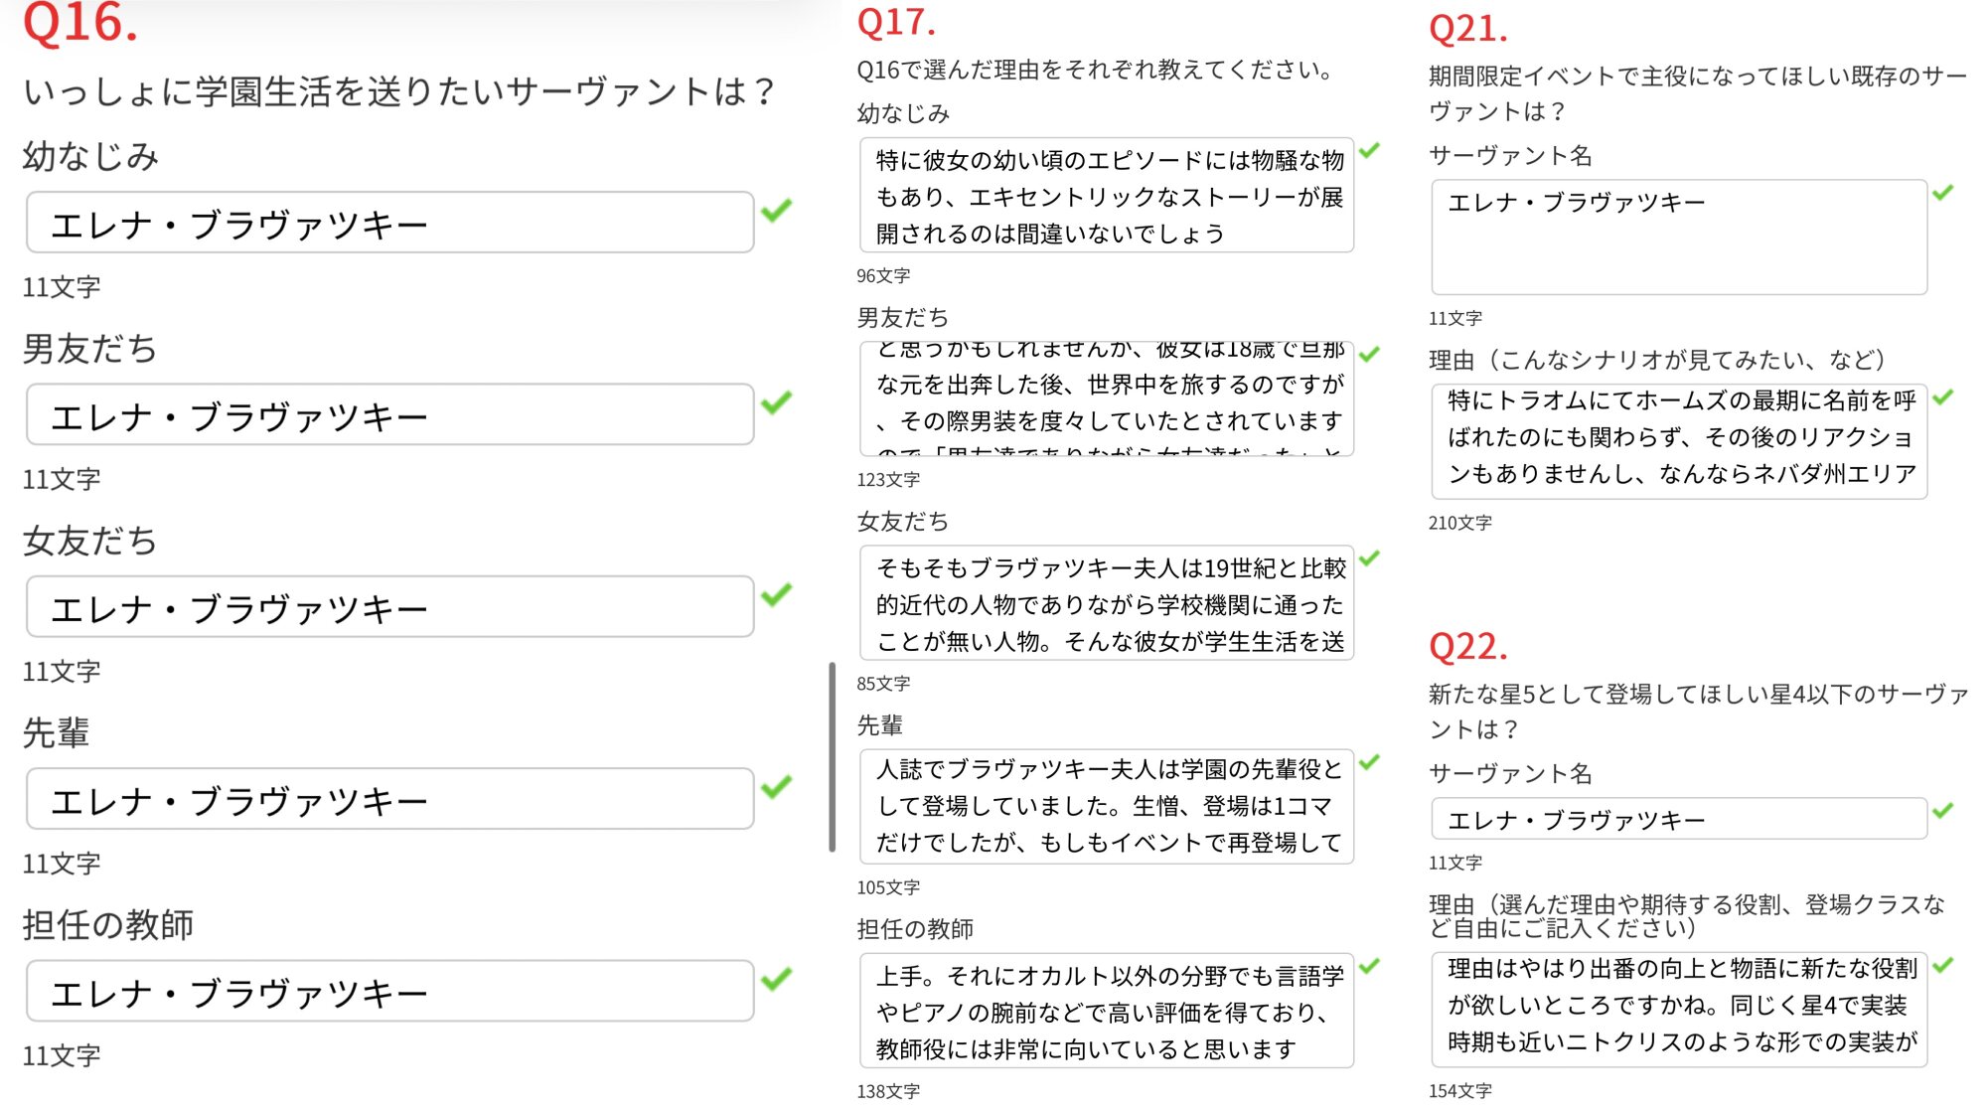Screen dimensions: 1987x1112
Task: Select the Q16 先輩 answer input
Action: [x=389, y=799]
